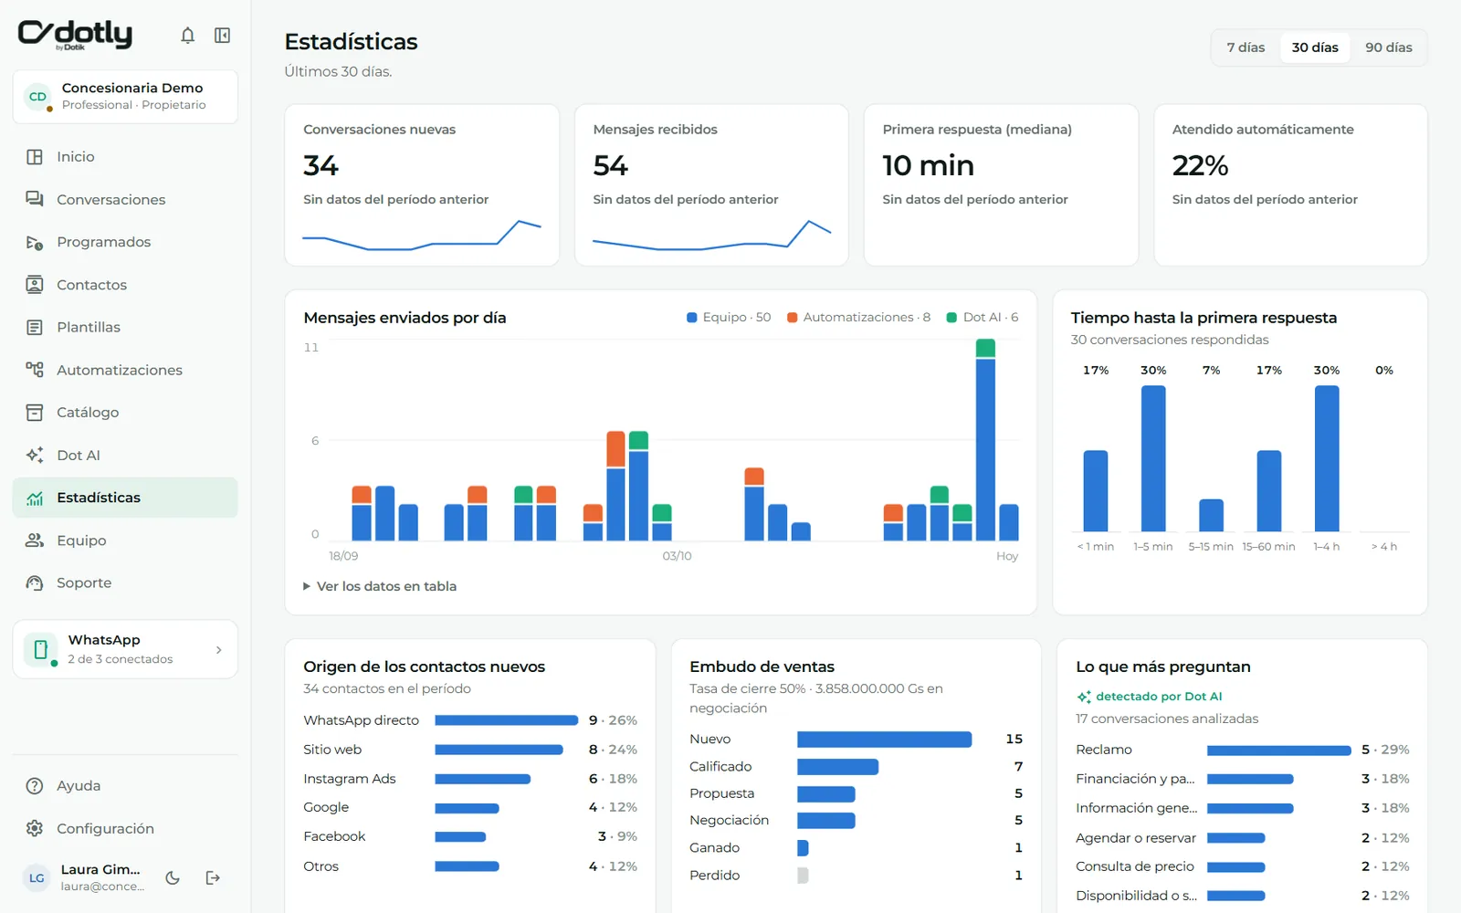This screenshot has height=913, width=1461.
Task: Open Dot AI section
Action: [125, 455]
